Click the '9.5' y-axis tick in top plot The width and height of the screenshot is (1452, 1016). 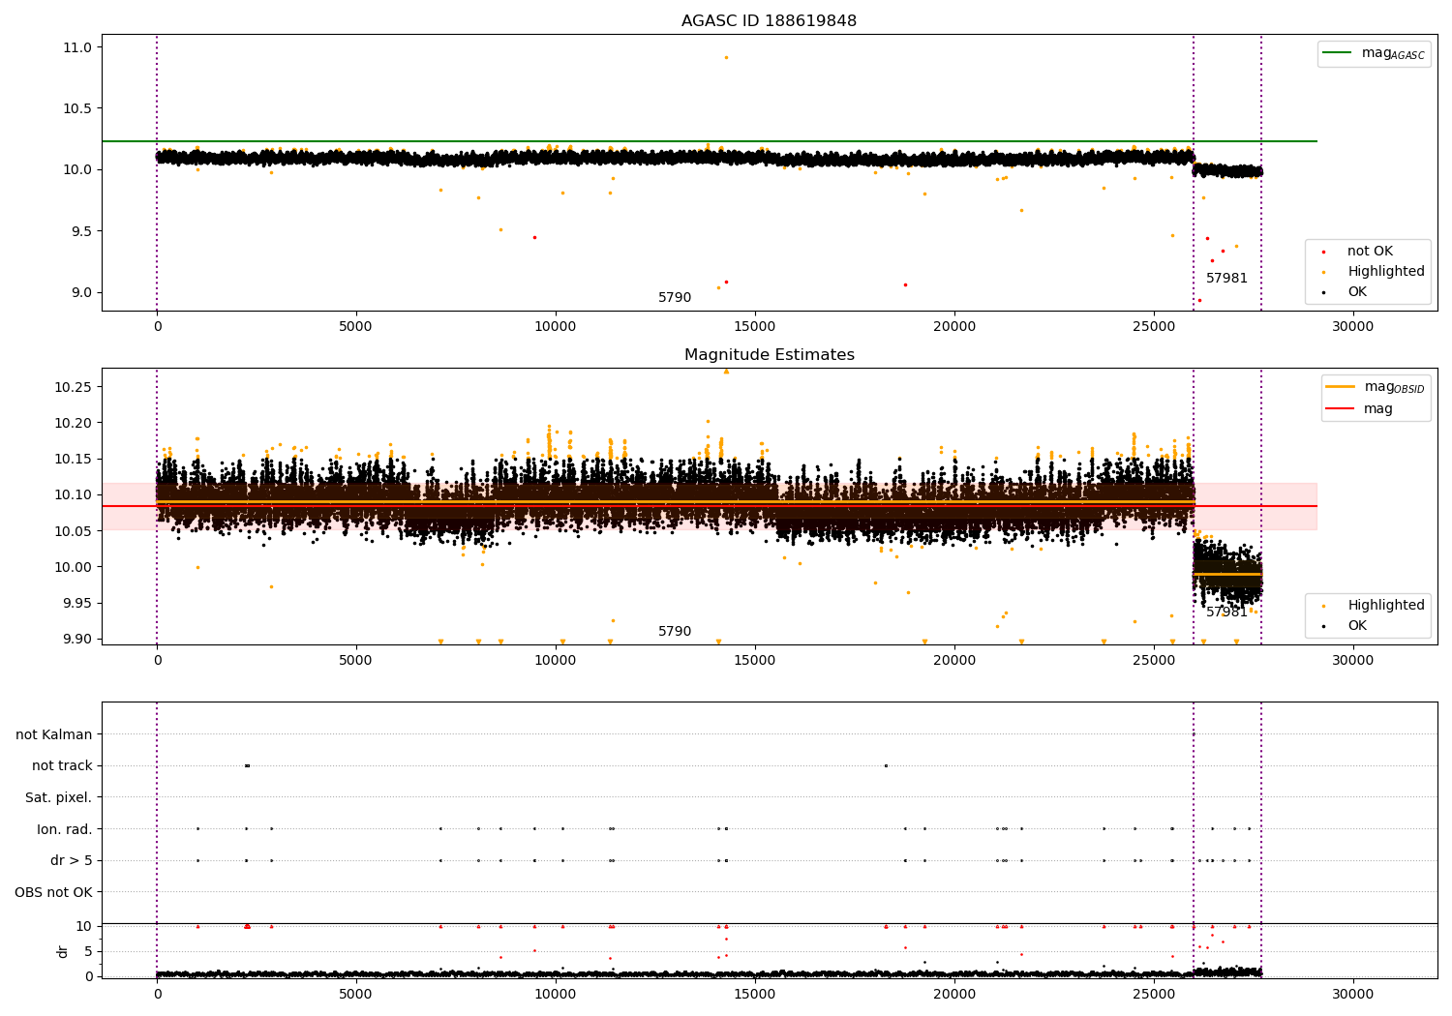(x=81, y=231)
